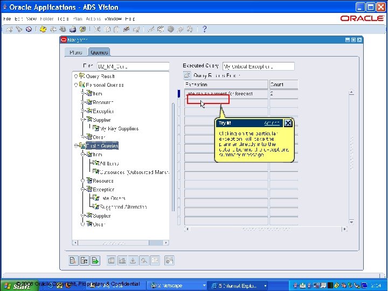388x291 pixels.
Task: Click the Edit Field pencil icon
Action: pos(150,29)
